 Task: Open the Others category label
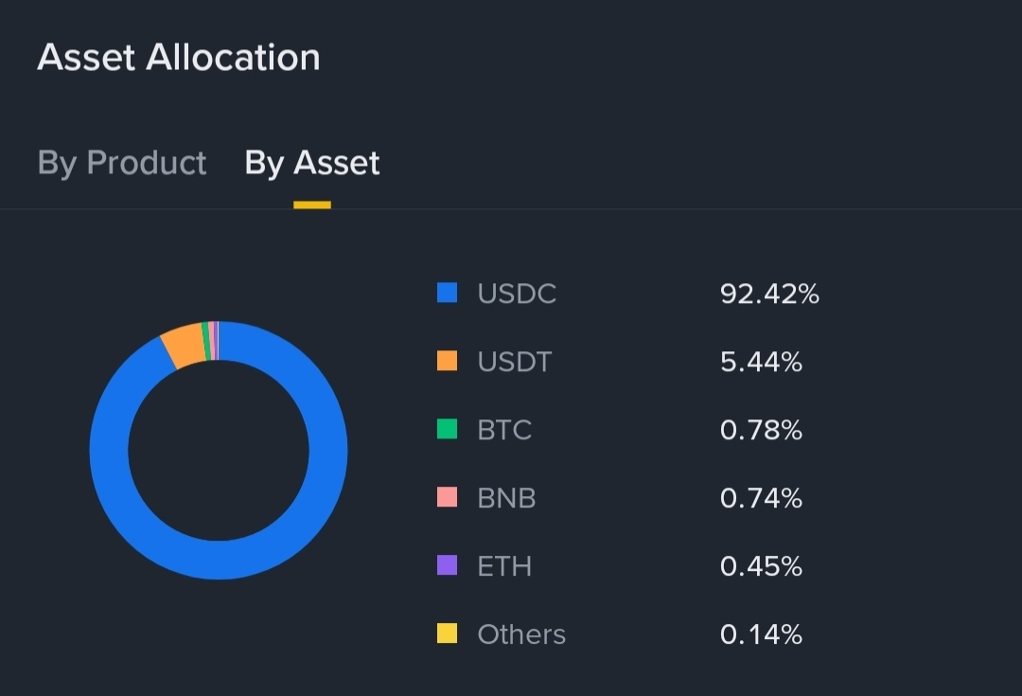coord(521,634)
